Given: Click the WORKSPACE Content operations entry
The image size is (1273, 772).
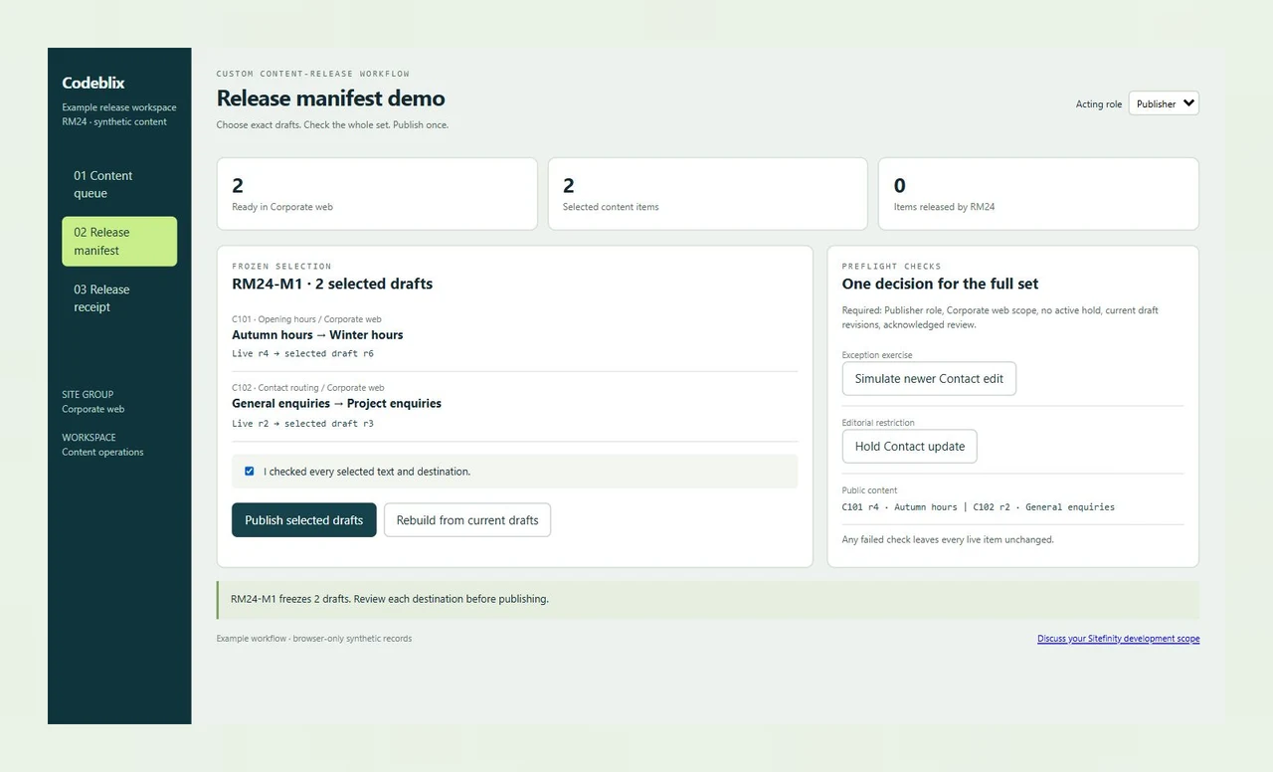Looking at the screenshot, I should click(102, 445).
